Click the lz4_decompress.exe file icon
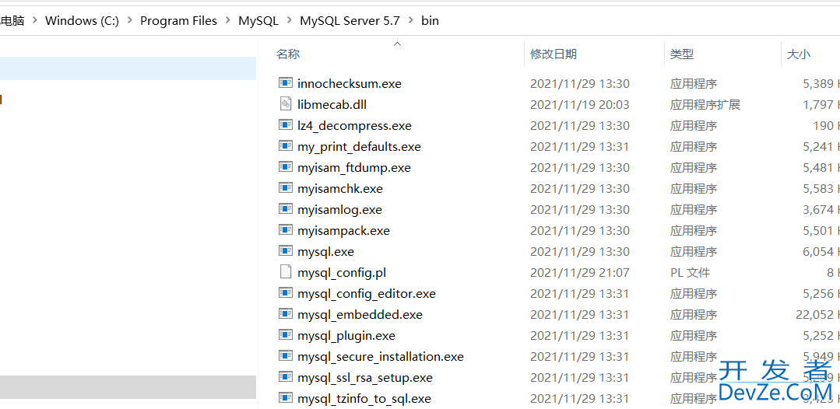Viewport: 840px width, 409px height. [x=286, y=125]
